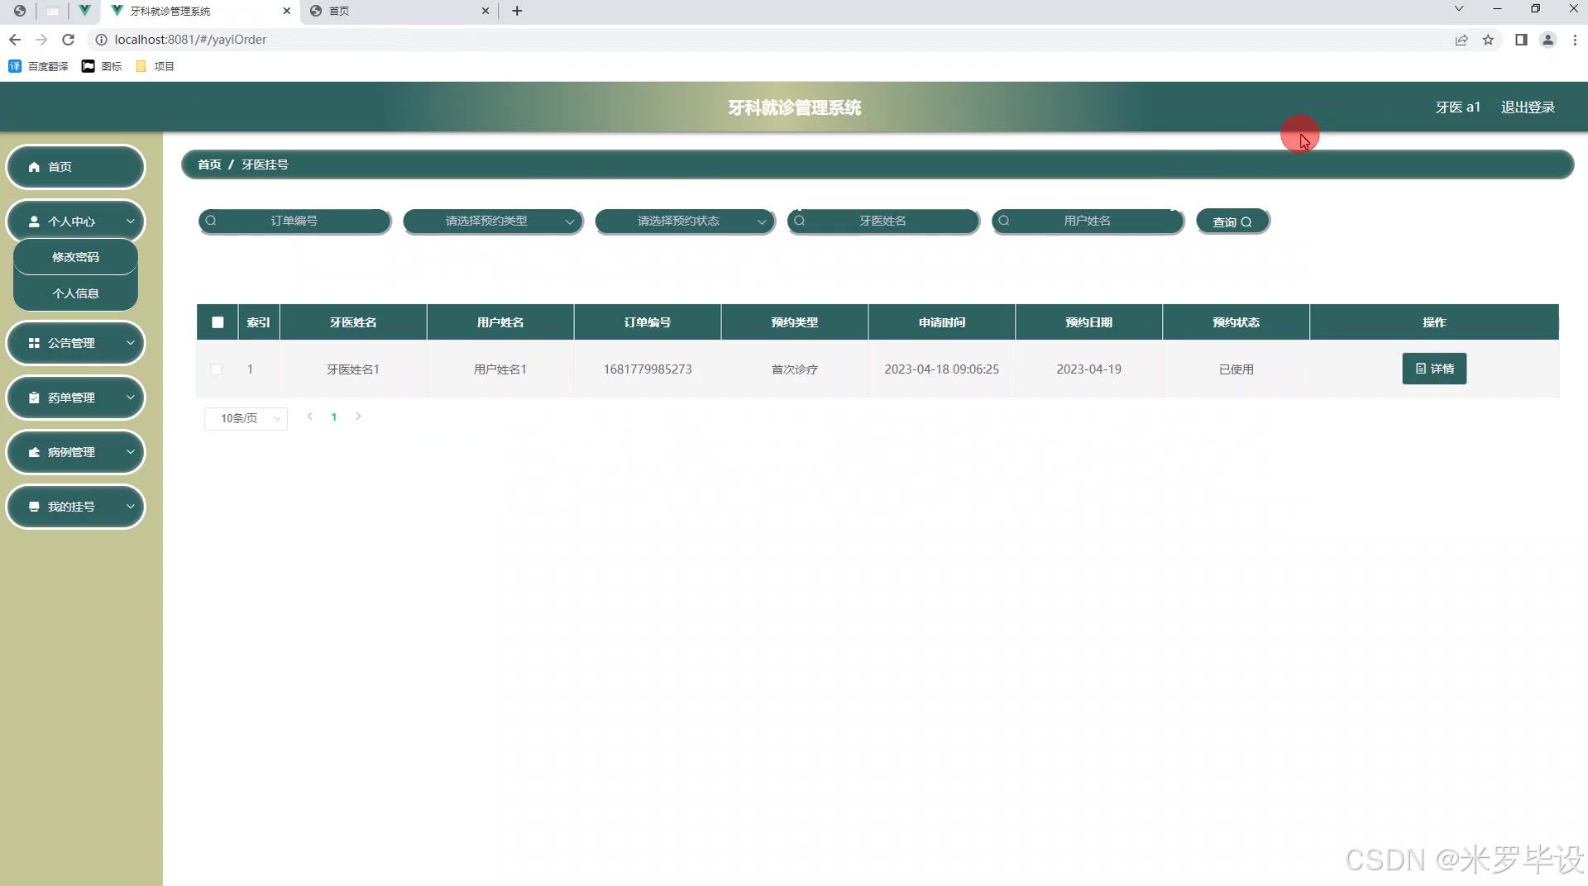Open 个人信息 submenu item

tap(75, 293)
